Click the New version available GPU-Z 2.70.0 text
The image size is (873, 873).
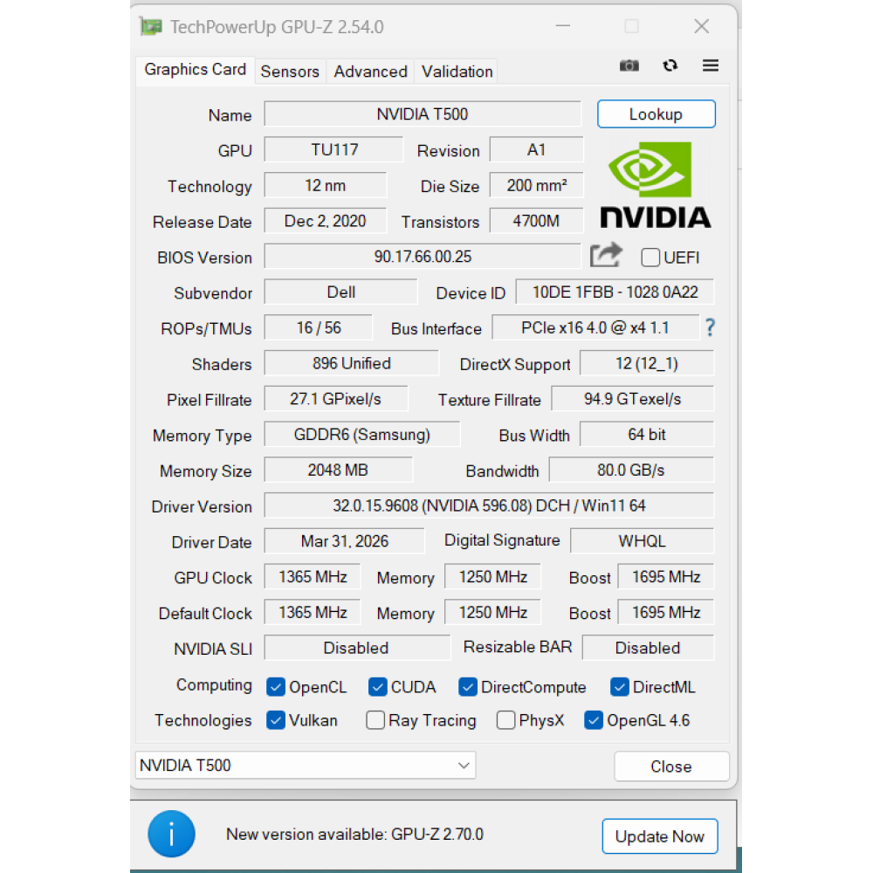point(354,835)
